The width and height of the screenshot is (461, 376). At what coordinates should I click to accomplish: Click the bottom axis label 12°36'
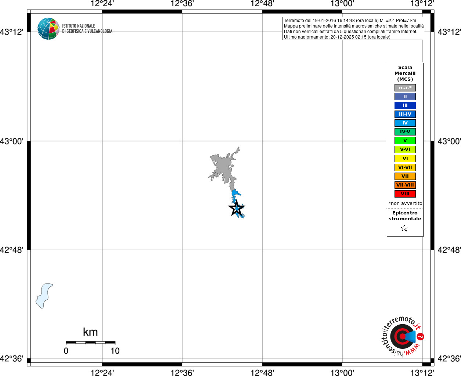click(x=182, y=373)
